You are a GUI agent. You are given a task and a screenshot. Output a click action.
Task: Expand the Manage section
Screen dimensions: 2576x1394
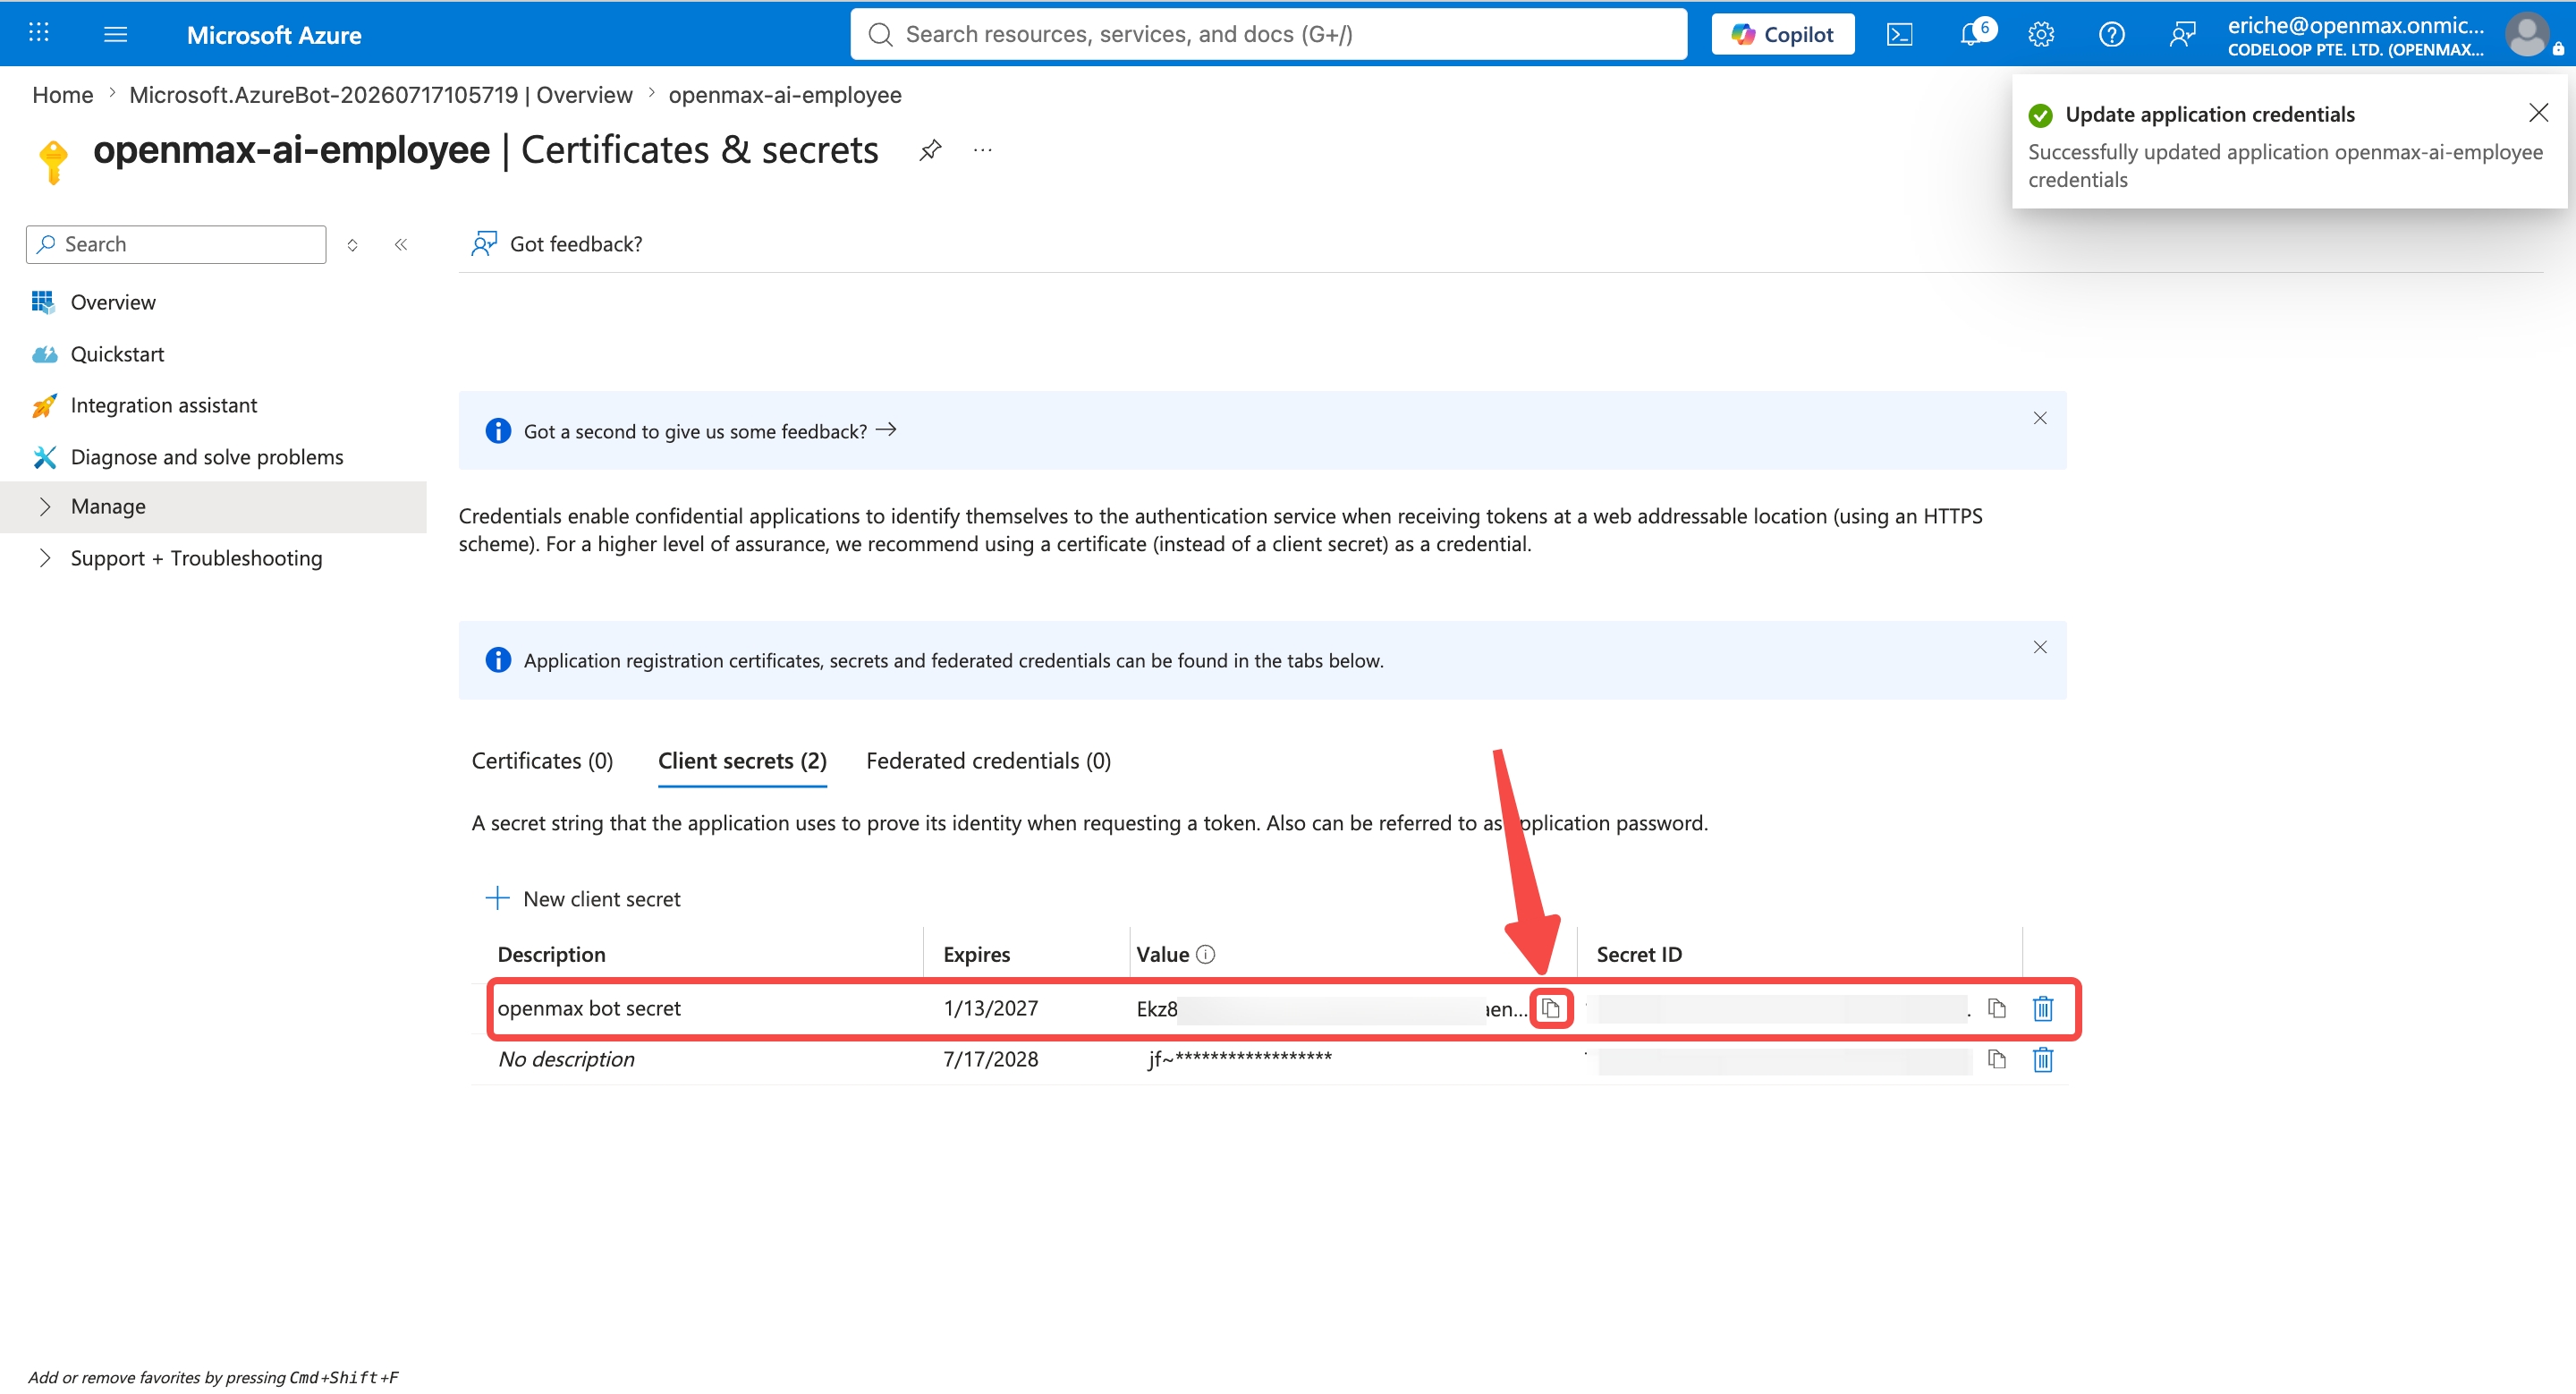[213, 506]
